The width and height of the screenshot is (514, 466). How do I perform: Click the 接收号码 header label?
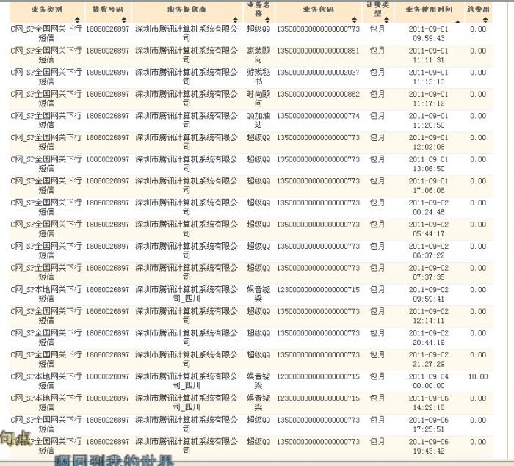107,10
